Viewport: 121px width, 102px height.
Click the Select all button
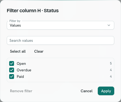point(18,51)
